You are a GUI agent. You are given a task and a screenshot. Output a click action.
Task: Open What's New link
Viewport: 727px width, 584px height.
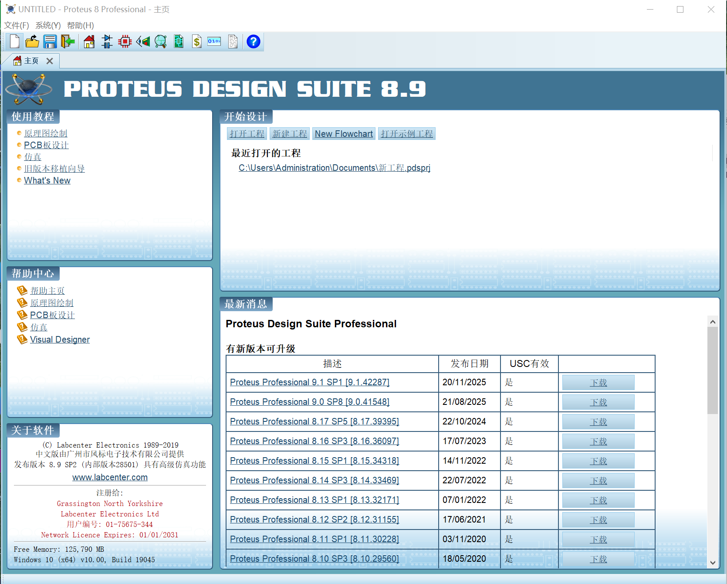[47, 180]
